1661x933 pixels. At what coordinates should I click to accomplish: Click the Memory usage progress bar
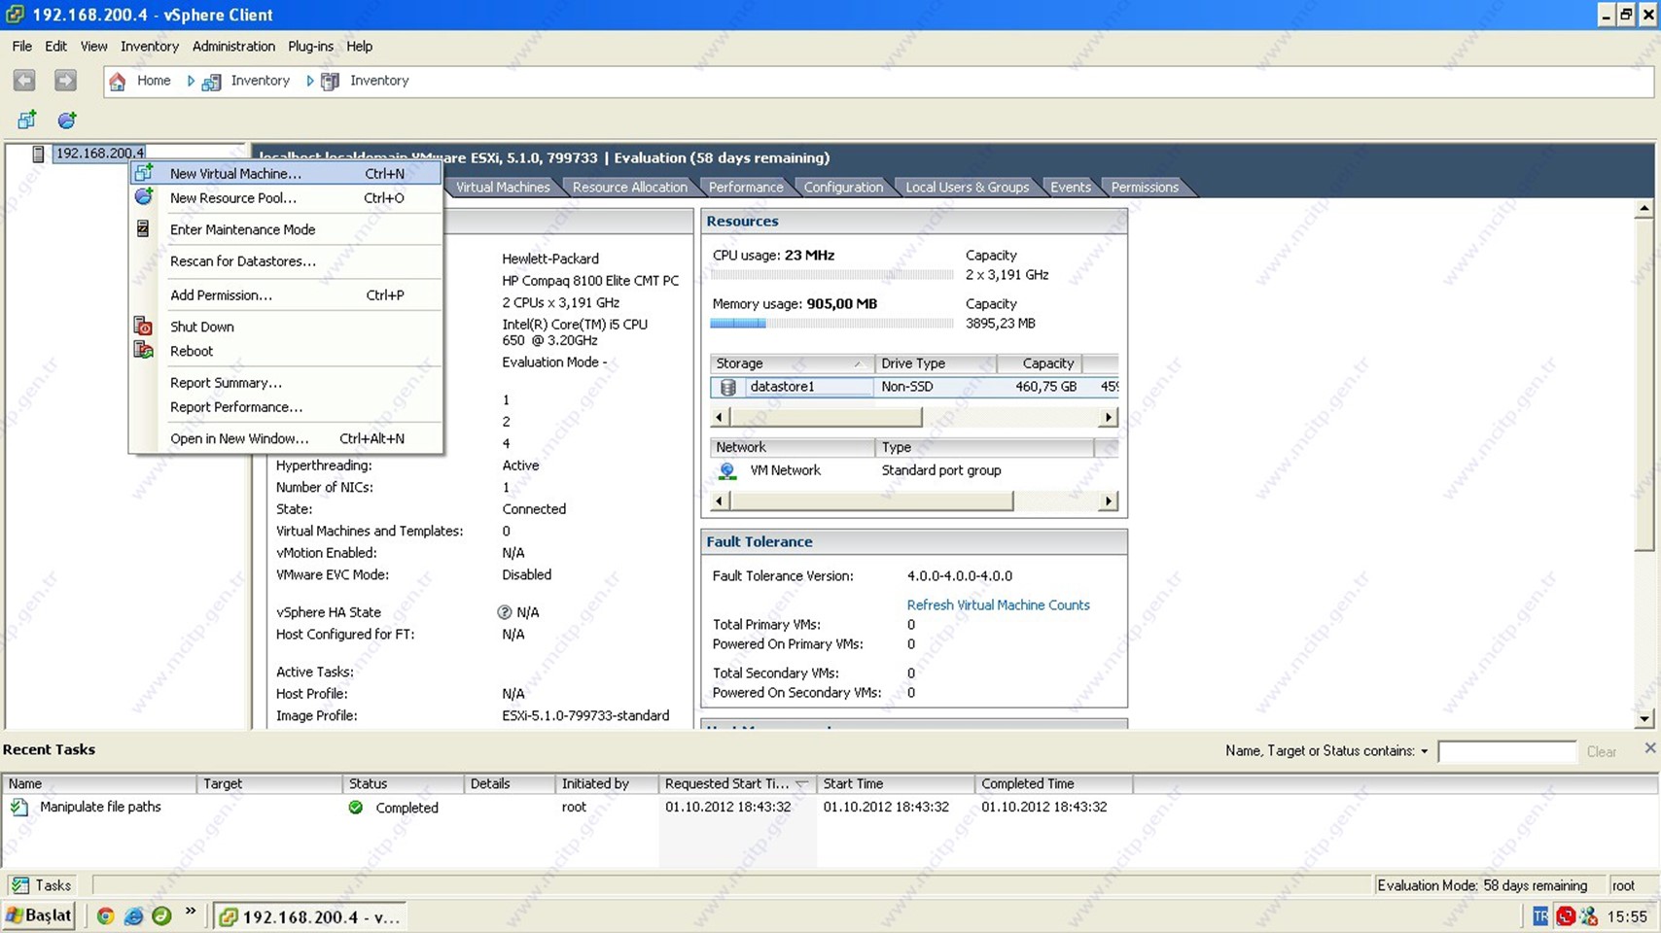(x=831, y=324)
